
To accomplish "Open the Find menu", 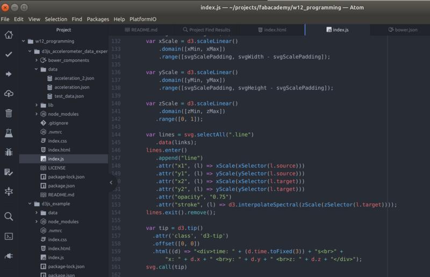I will [x=77, y=19].
